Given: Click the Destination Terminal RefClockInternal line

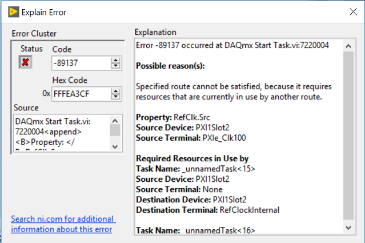Looking at the screenshot, I should click(x=208, y=210).
